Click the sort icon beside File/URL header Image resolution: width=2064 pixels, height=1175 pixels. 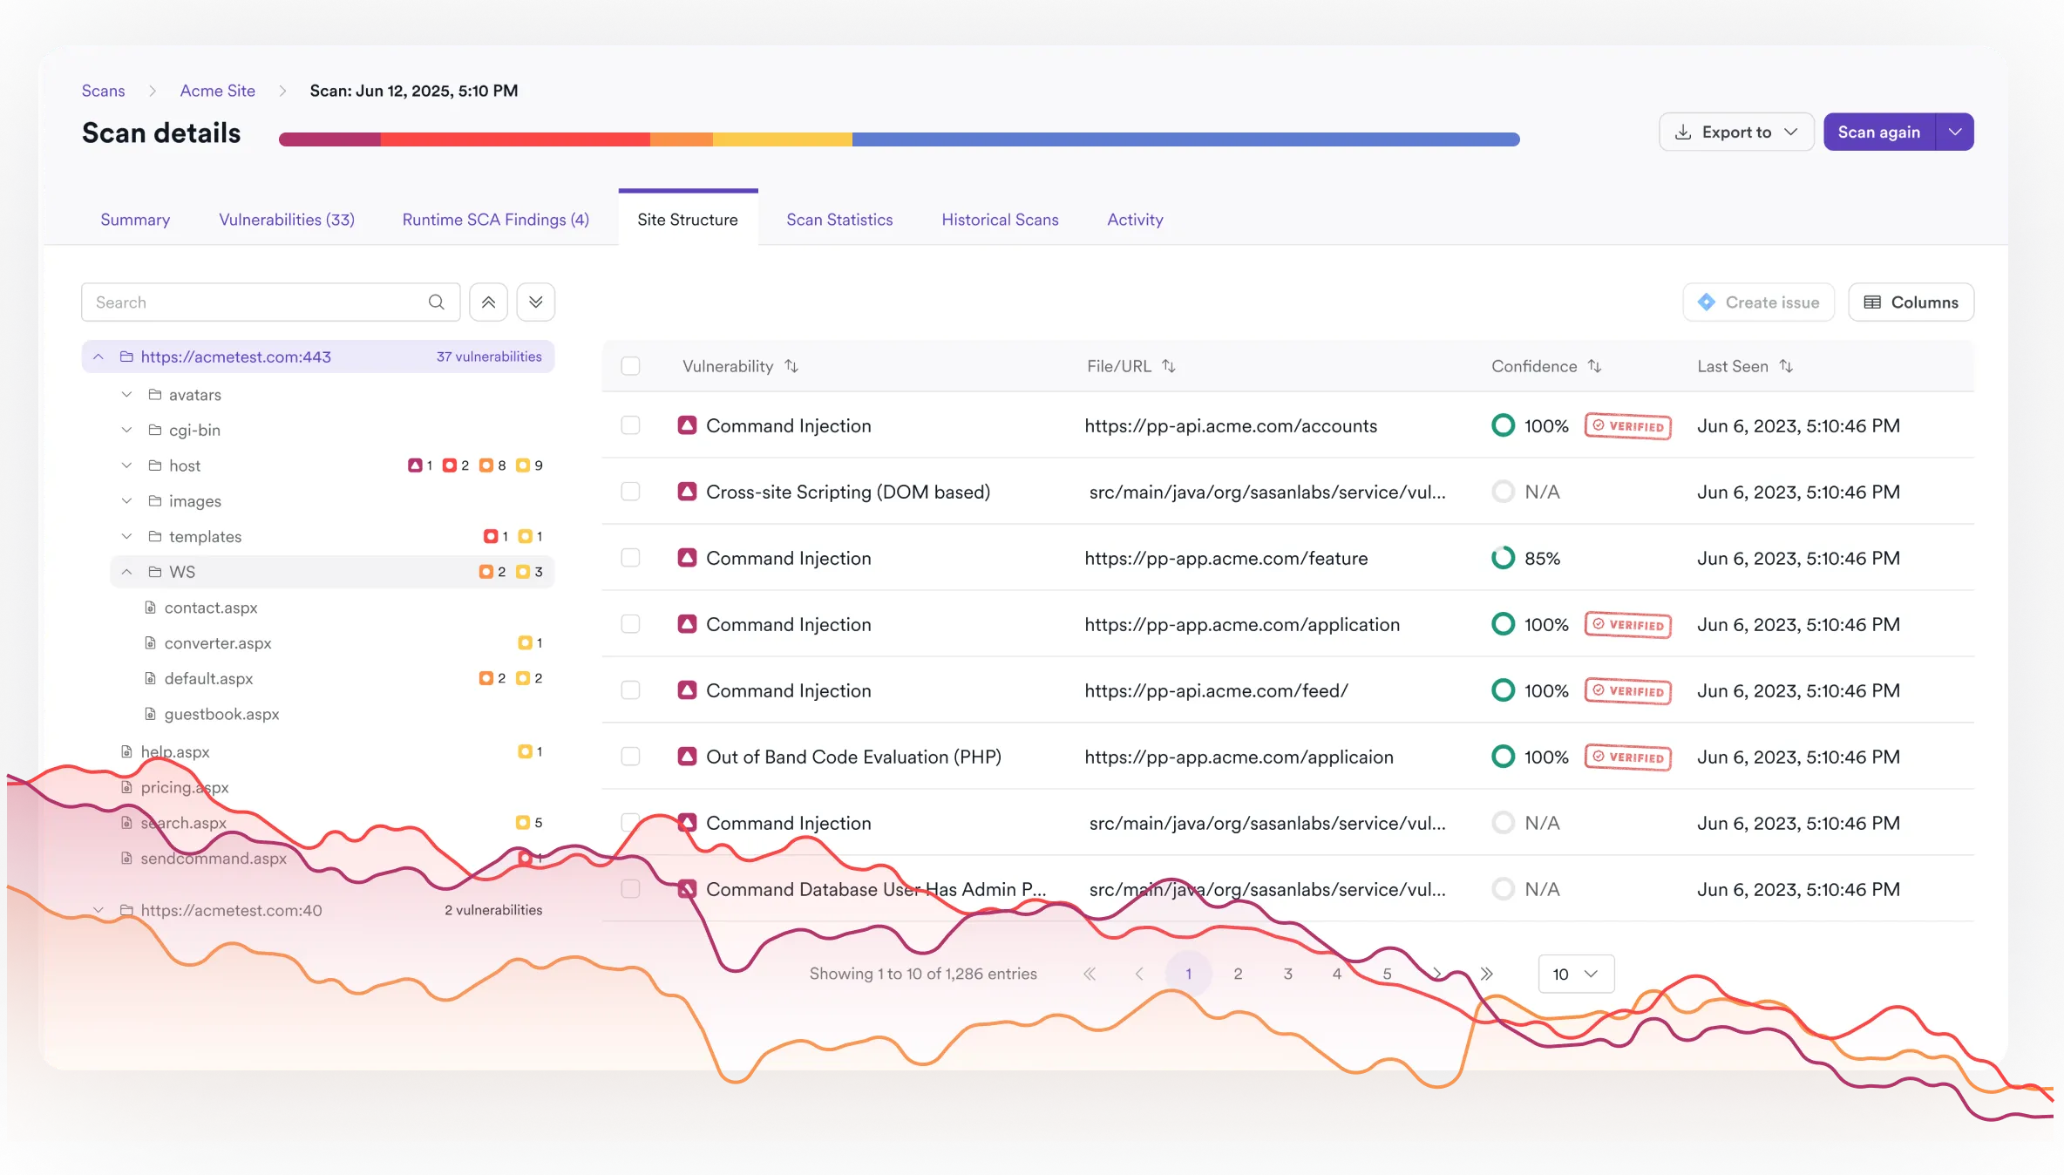click(x=1169, y=366)
